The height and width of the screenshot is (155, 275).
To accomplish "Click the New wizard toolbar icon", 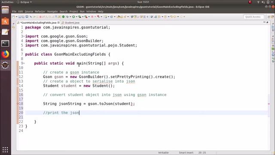I will click(13, 17).
